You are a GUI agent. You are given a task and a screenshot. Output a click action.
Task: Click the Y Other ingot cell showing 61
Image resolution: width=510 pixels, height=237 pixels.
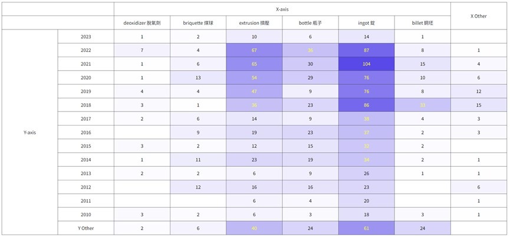pyautogui.click(x=366, y=228)
